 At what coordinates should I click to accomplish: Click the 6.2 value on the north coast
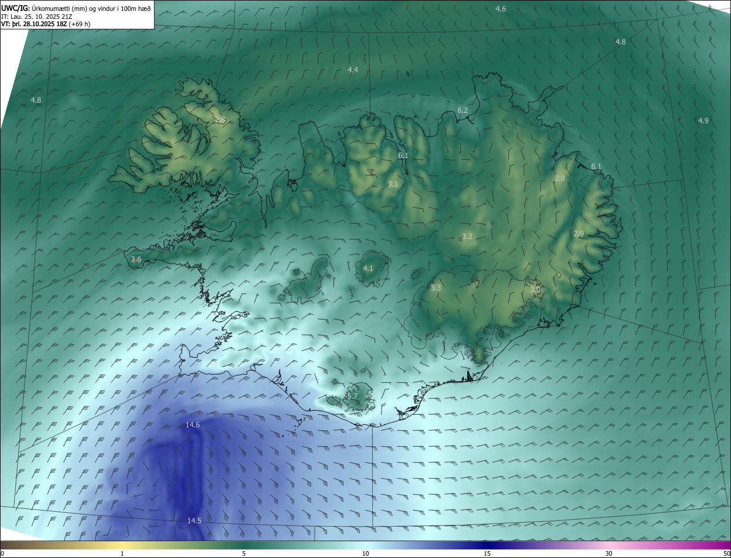[x=463, y=110]
